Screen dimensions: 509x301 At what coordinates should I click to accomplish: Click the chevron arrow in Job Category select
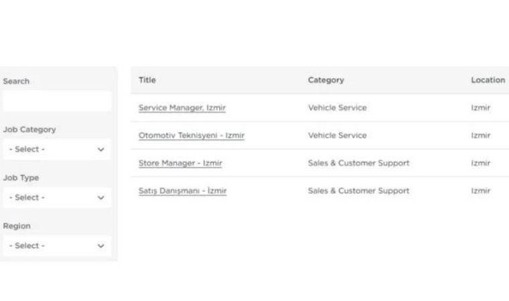[x=101, y=149]
